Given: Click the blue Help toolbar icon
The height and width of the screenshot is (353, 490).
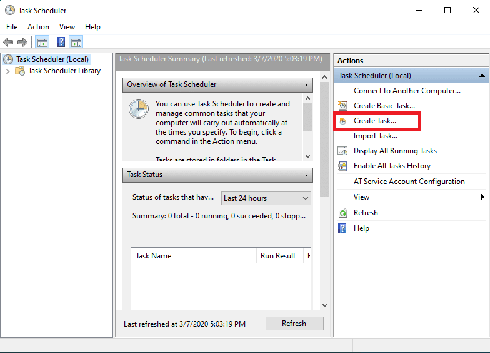Looking at the screenshot, I should pos(61,43).
